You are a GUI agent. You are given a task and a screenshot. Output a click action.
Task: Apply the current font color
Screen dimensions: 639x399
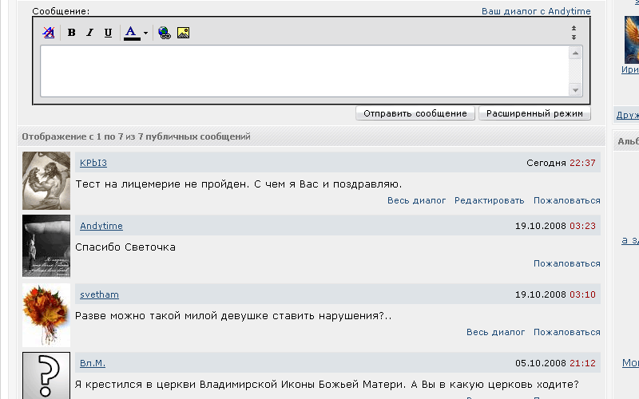[132, 33]
